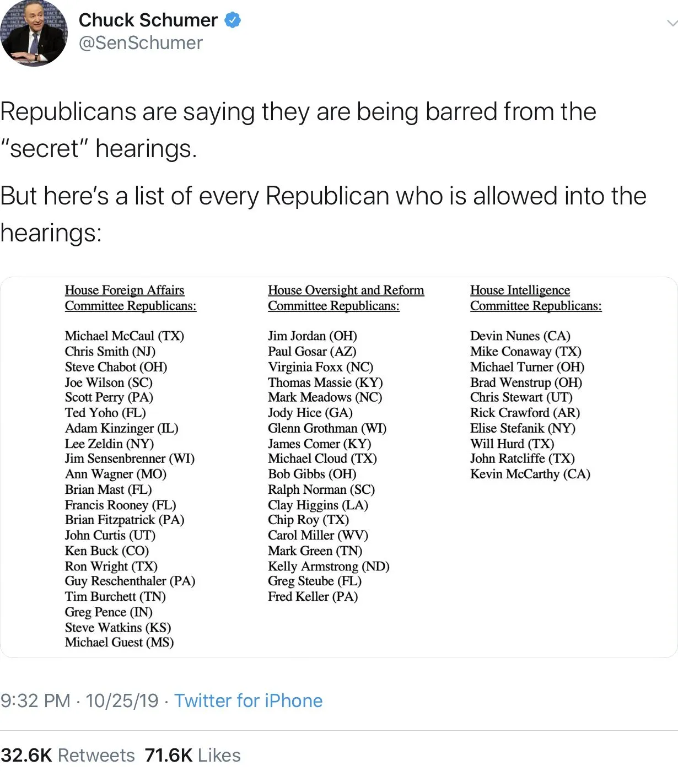Open Chuck Schumer's profile picture
The image size is (678, 771).
[34, 33]
